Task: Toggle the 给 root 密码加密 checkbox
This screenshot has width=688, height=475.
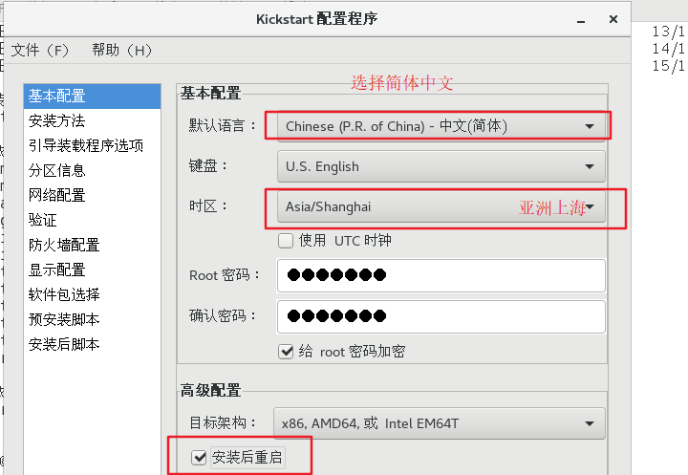Action: [286, 352]
